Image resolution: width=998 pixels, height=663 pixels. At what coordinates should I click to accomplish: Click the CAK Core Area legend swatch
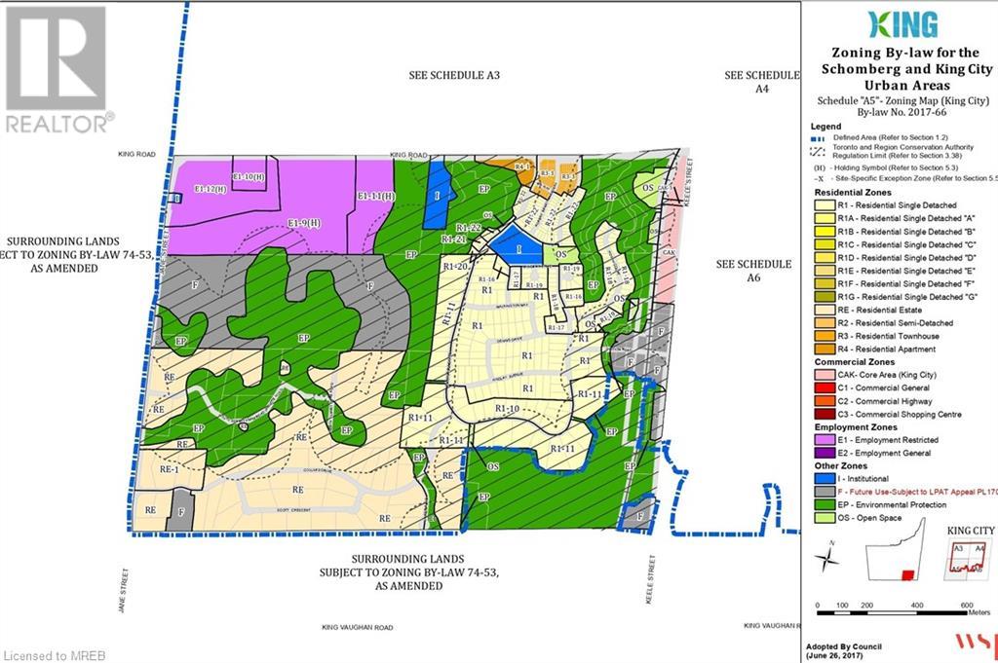(824, 375)
